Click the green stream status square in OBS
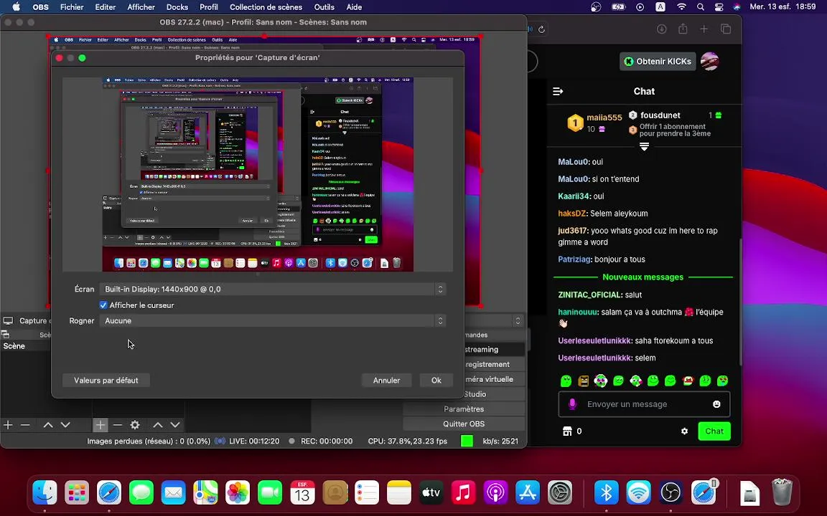 click(x=467, y=441)
